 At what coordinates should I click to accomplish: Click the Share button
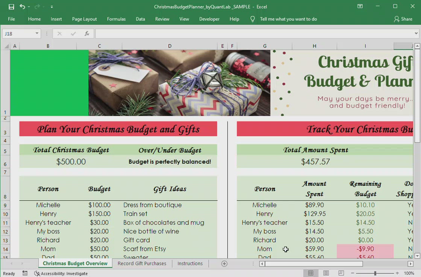click(x=403, y=19)
